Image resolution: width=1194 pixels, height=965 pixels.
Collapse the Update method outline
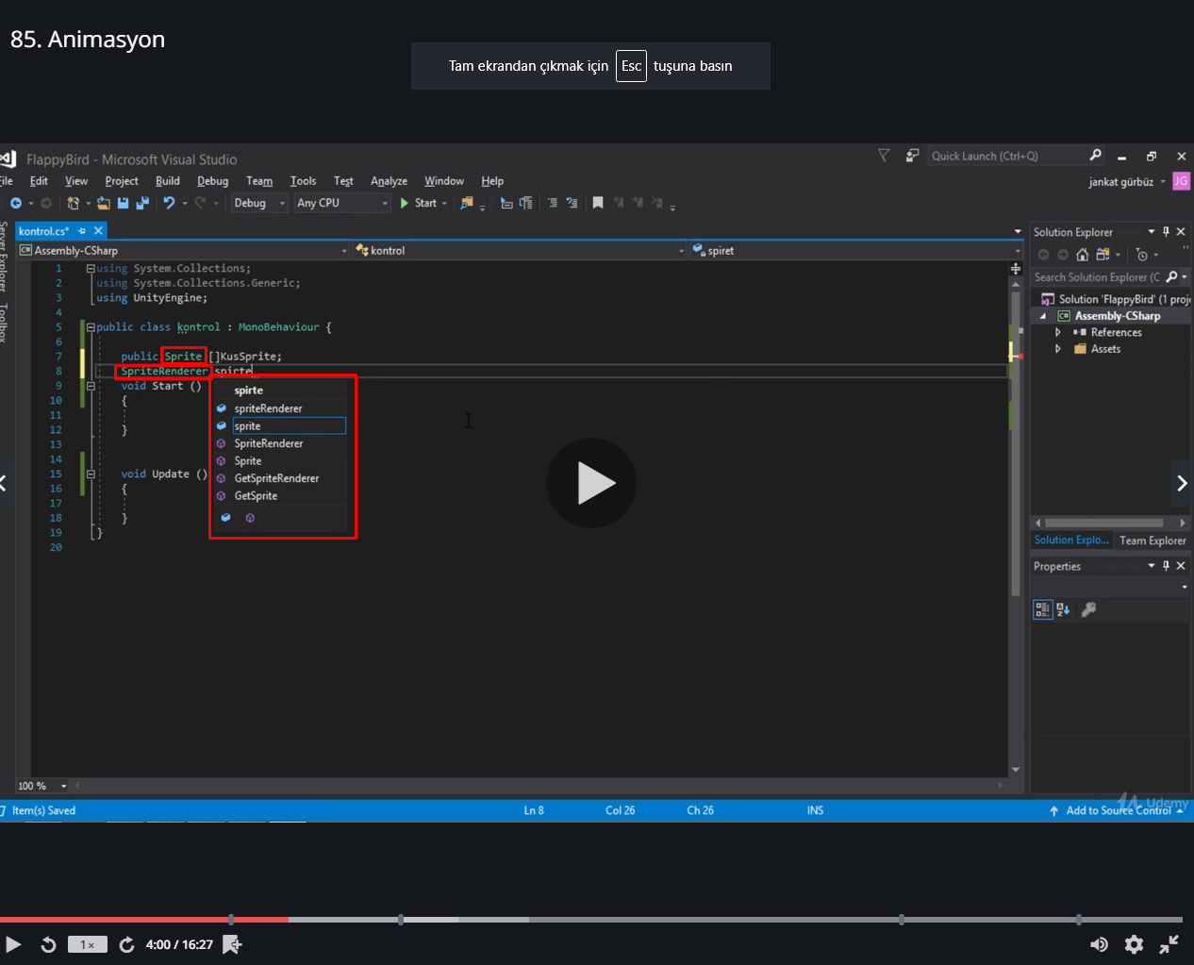tap(91, 474)
